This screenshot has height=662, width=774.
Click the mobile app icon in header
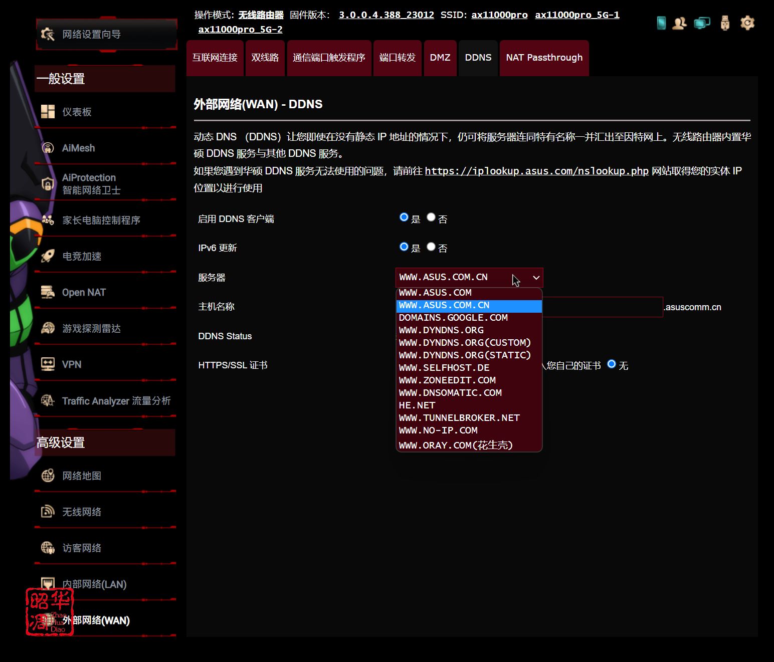(661, 23)
